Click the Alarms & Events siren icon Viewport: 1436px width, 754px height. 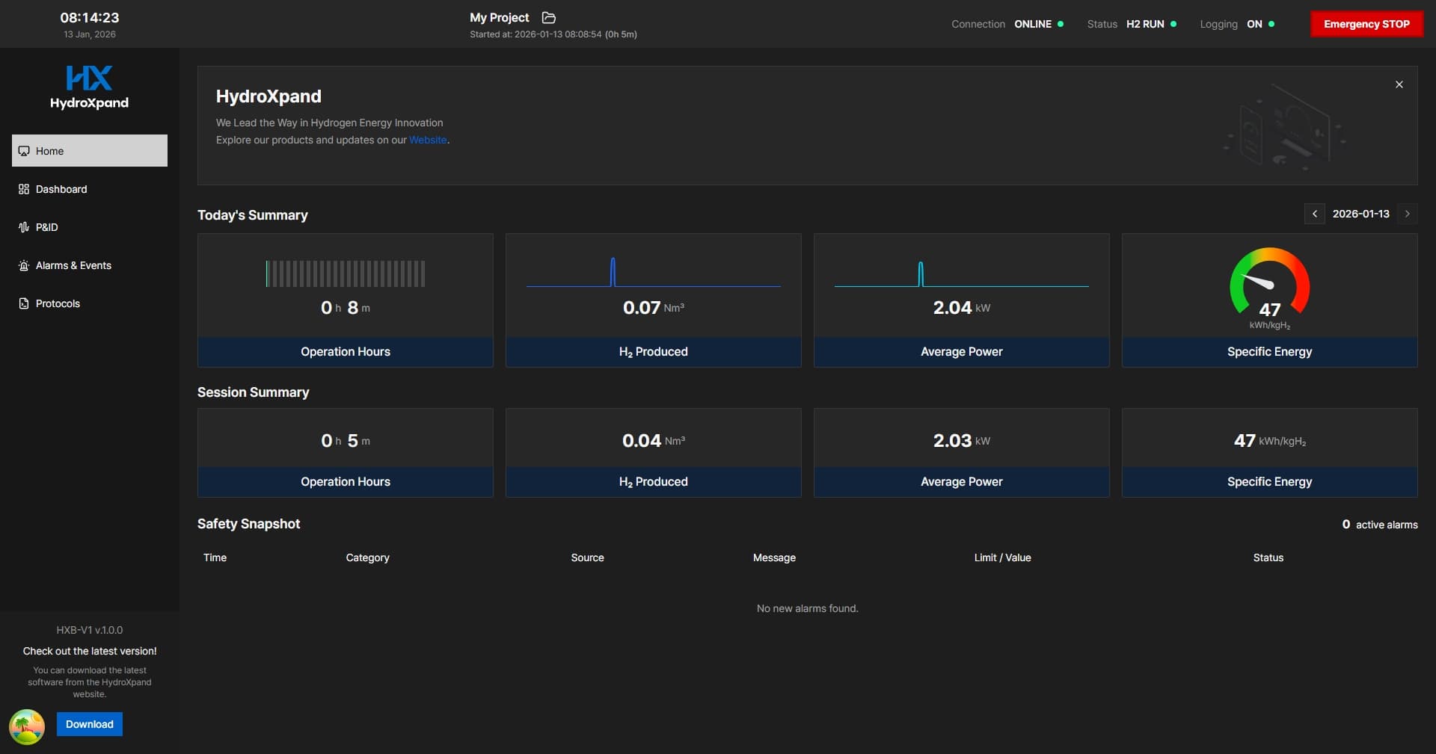24,265
